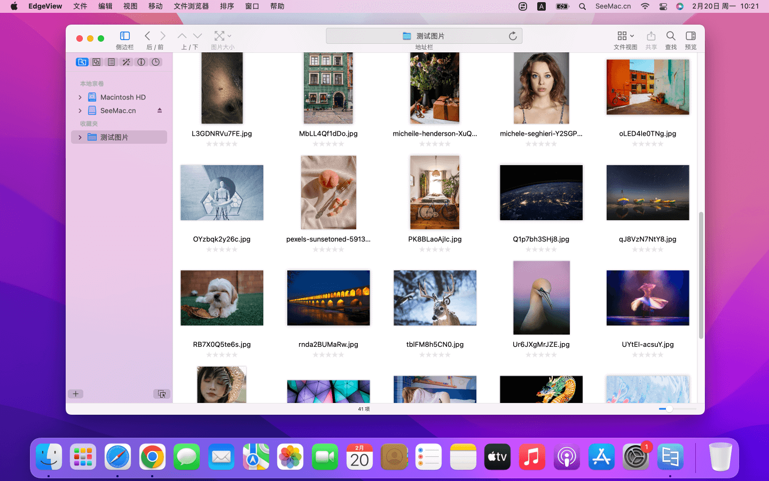Toggle the sidebar (侧边栏) toolbar button

[125, 36]
